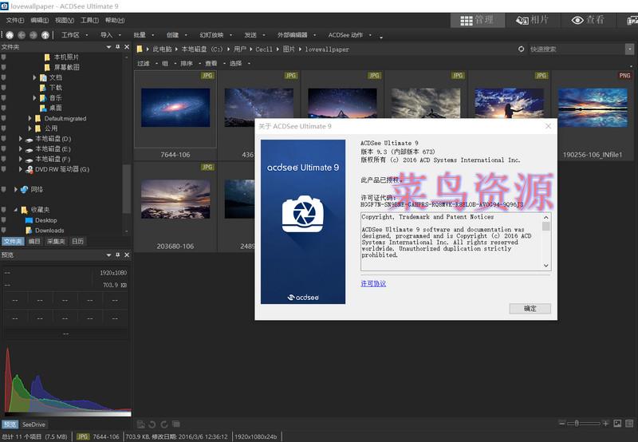Expand the 公用 folder node

pyautogui.click(x=30, y=128)
